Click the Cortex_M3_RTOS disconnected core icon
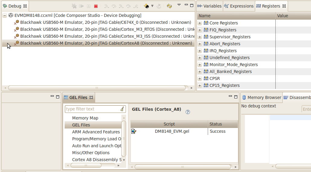This screenshot has height=172, width=311. [x=17, y=29]
